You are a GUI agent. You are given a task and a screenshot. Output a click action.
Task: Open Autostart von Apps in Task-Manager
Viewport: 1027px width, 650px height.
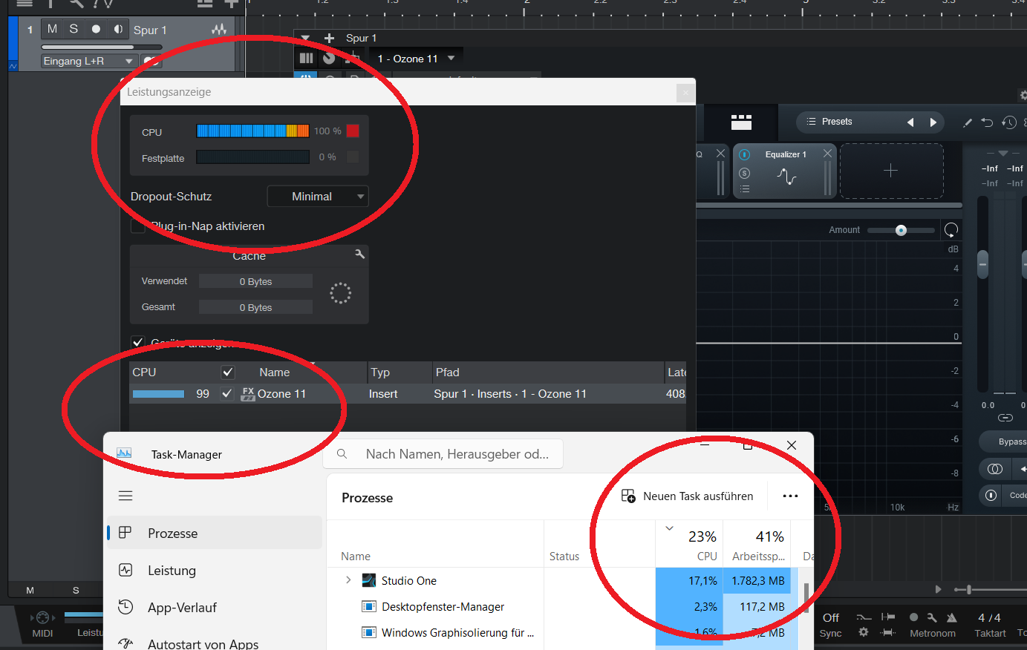pos(215,643)
